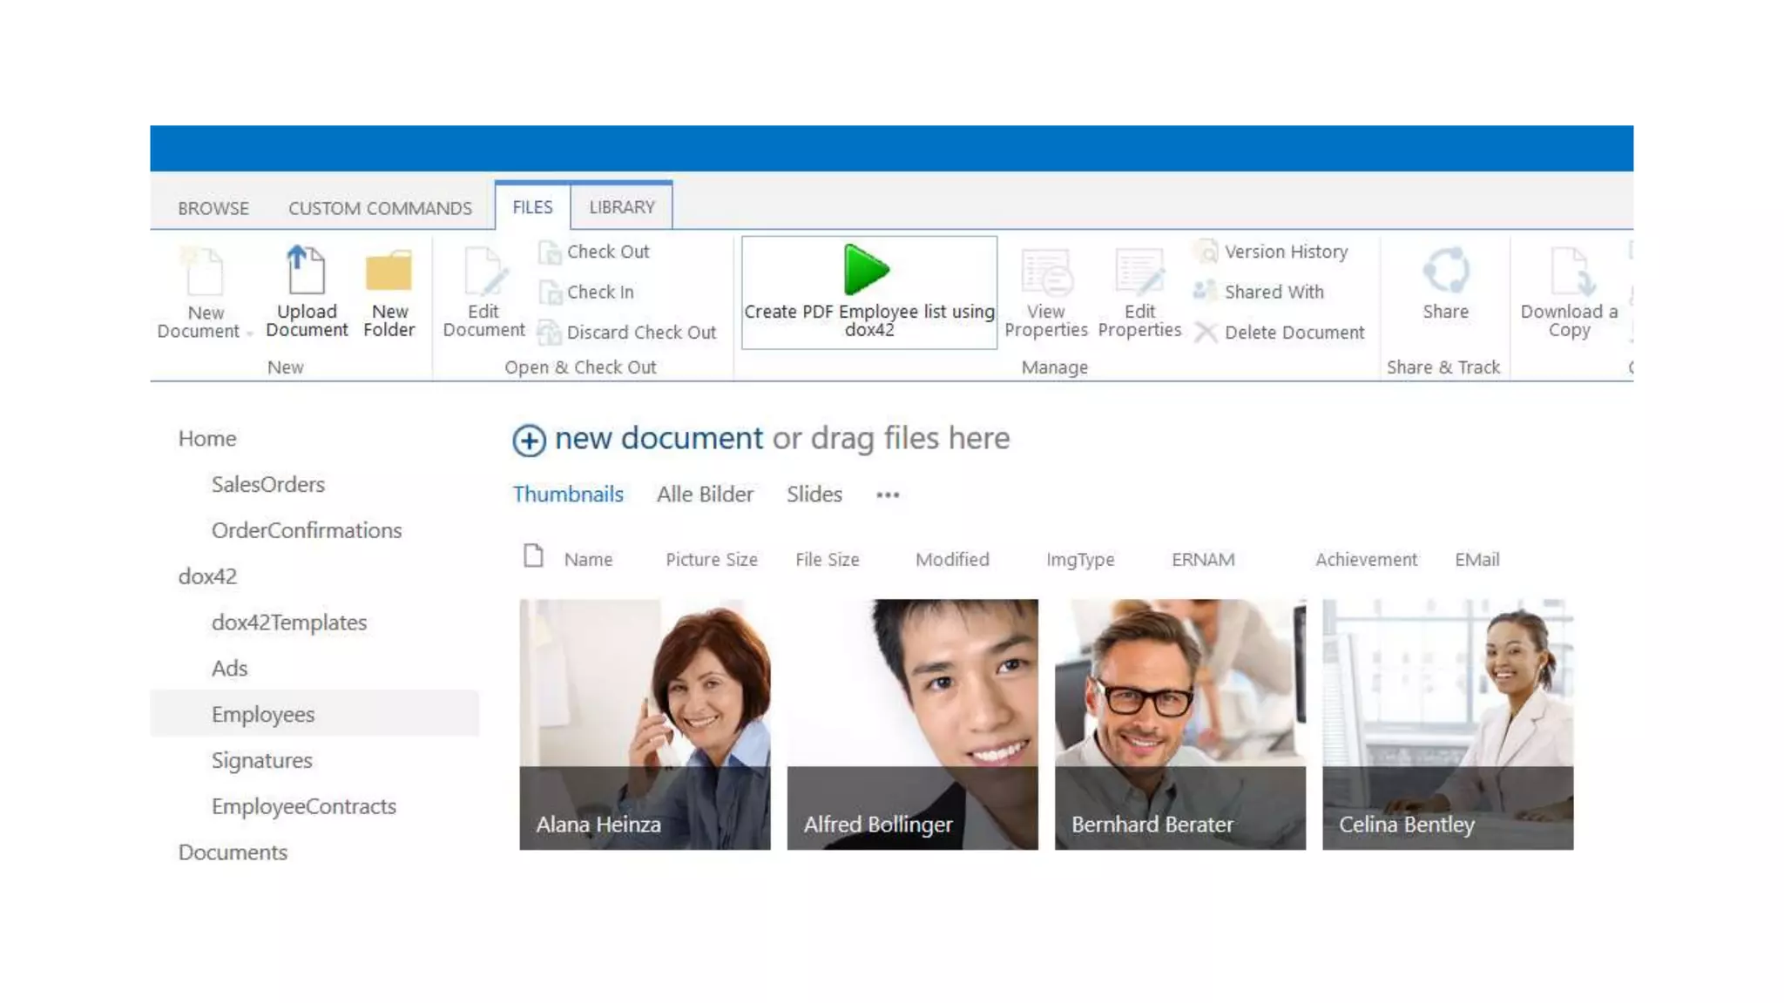Click the plus icon beside new document
This screenshot has height=1003, width=1784.
[x=529, y=441]
